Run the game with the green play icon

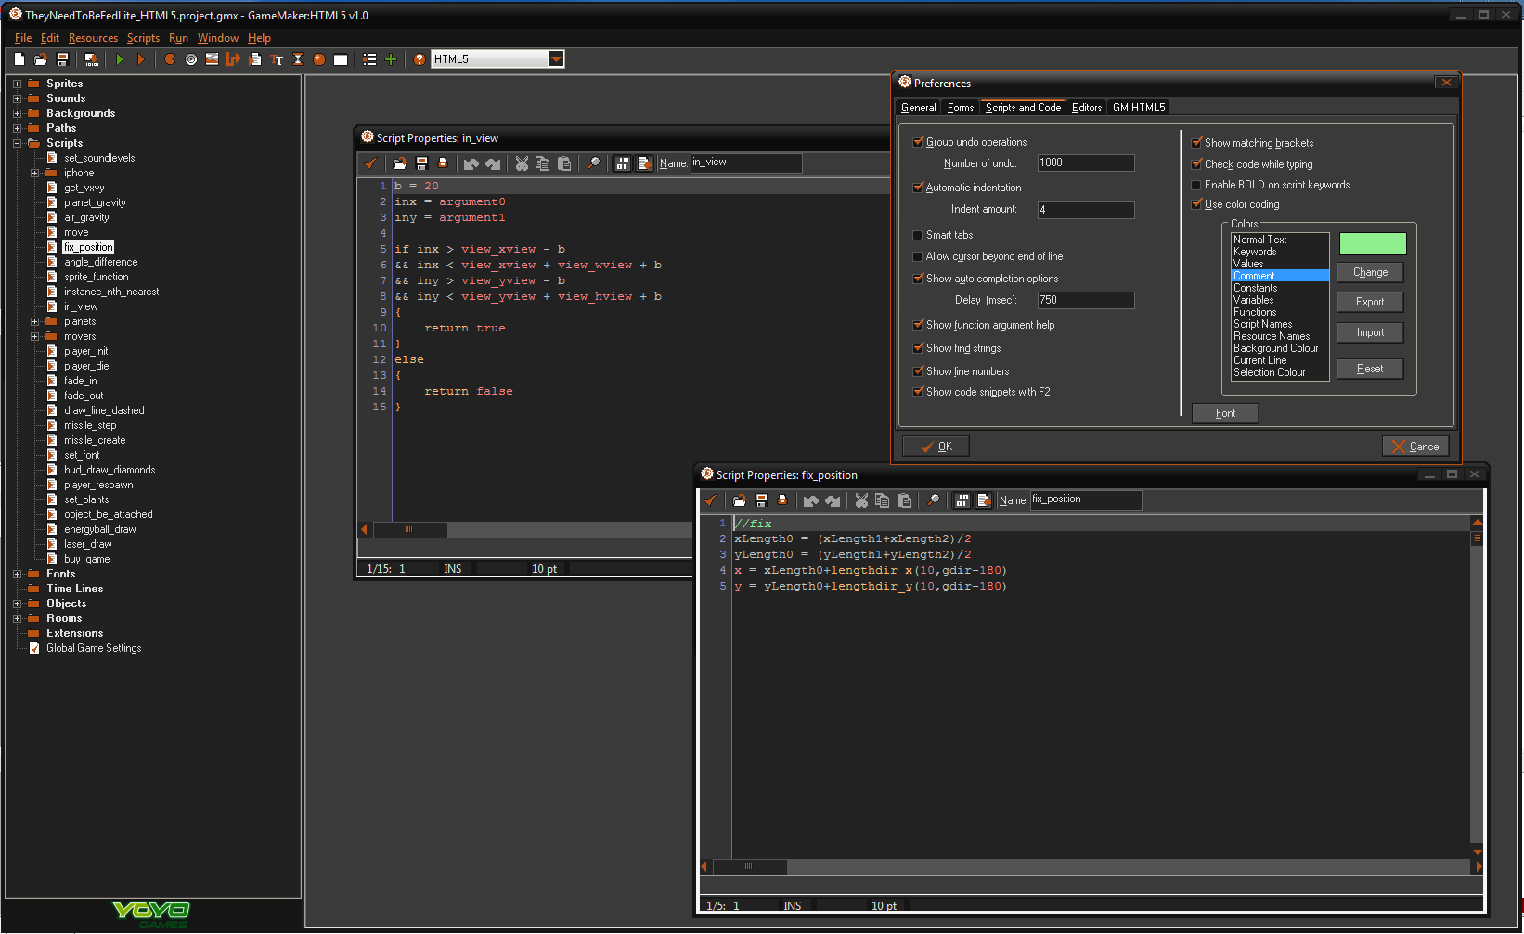pyautogui.click(x=120, y=59)
